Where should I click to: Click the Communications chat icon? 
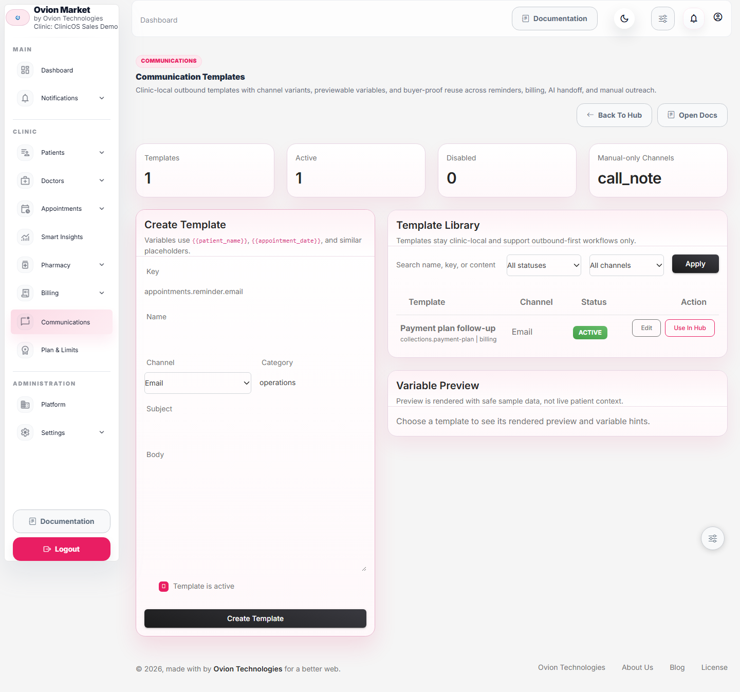click(x=25, y=322)
